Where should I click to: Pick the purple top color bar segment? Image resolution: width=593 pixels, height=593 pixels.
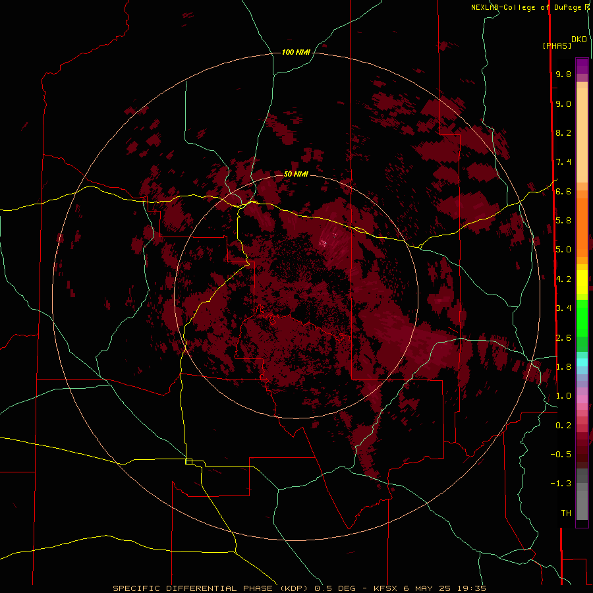[x=582, y=66]
